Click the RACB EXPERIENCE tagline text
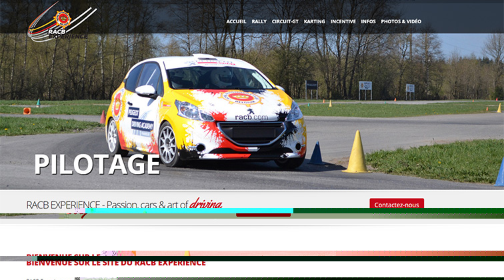The image size is (504, 280). click(124, 204)
